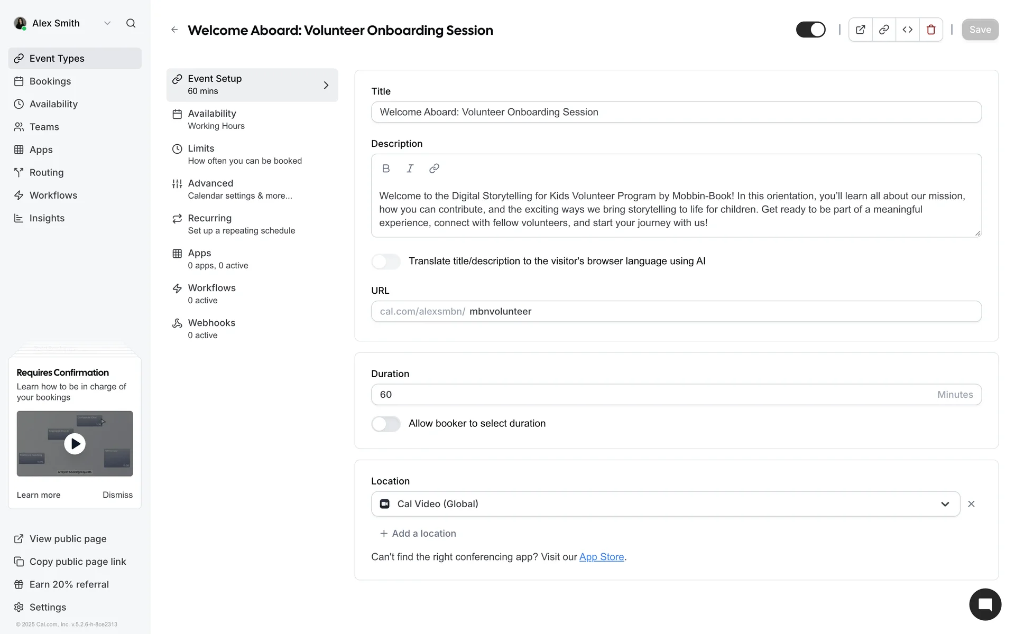This screenshot has height=634, width=1015.
Task: Open the Limits settings tab
Action: tap(244, 154)
